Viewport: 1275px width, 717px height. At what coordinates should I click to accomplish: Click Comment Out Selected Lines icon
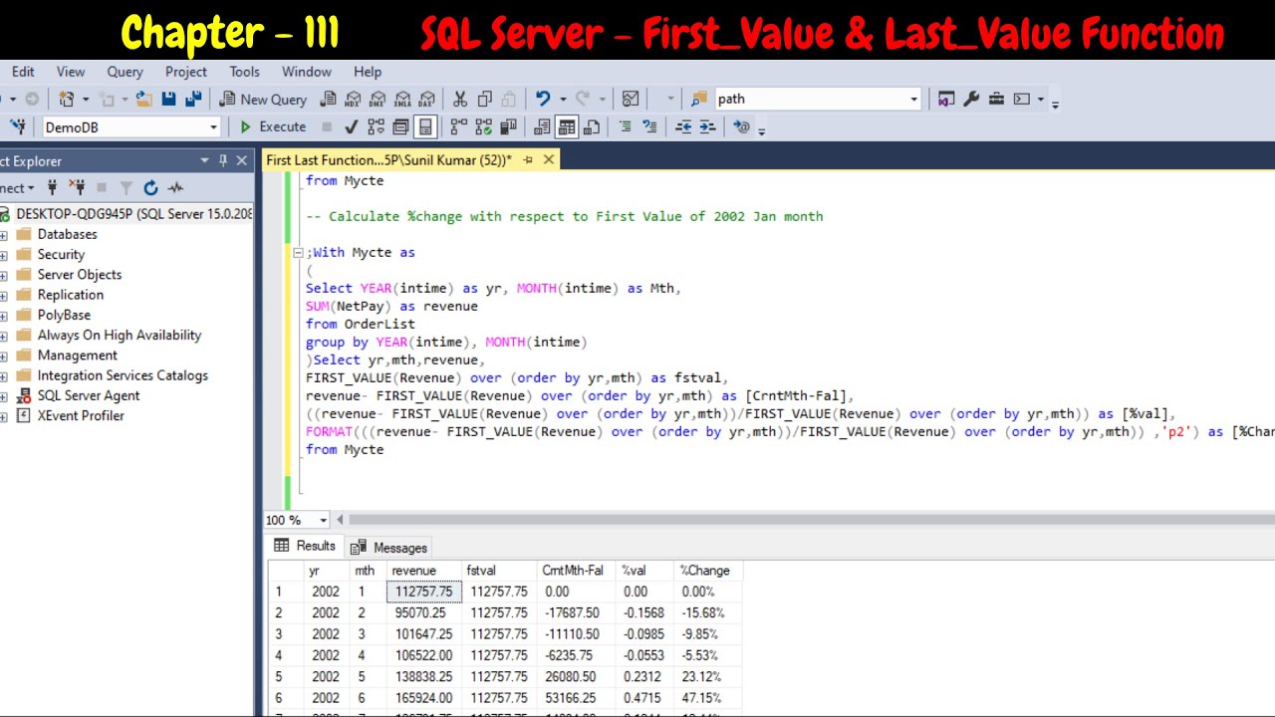[625, 126]
